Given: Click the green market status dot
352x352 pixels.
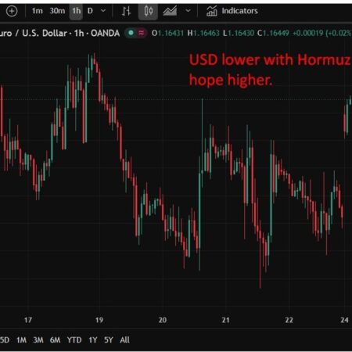Looking at the screenshot, I should click(131, 33).
